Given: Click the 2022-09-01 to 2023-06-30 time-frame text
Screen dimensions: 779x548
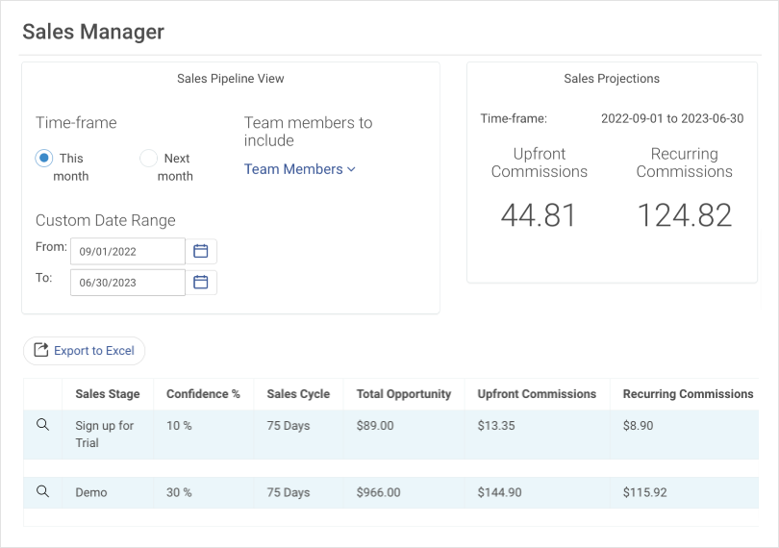Looking at the screenshot, I should [672, 119].
